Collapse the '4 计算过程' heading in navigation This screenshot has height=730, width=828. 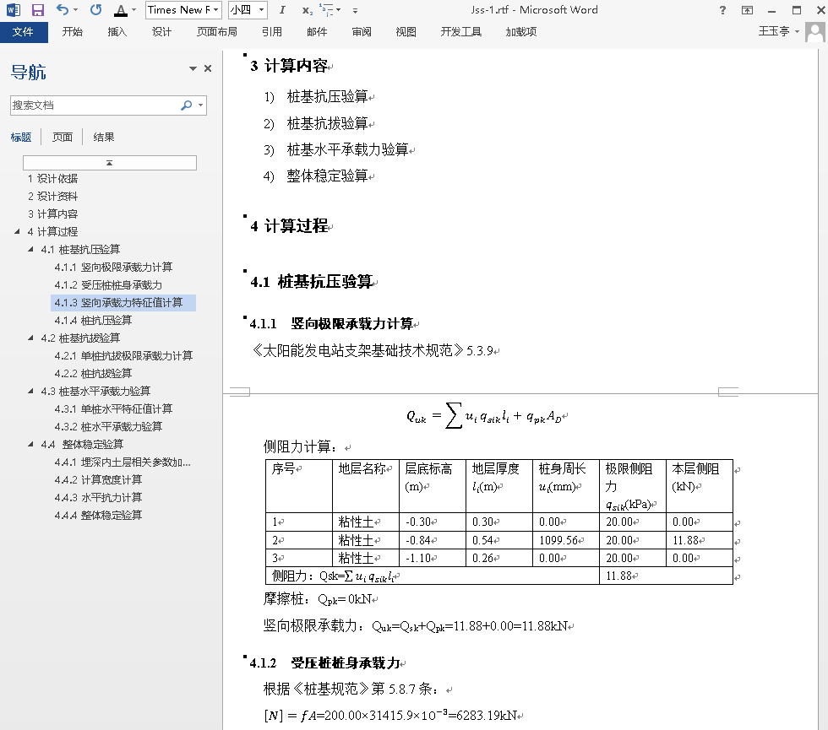[x=18, y=232]
